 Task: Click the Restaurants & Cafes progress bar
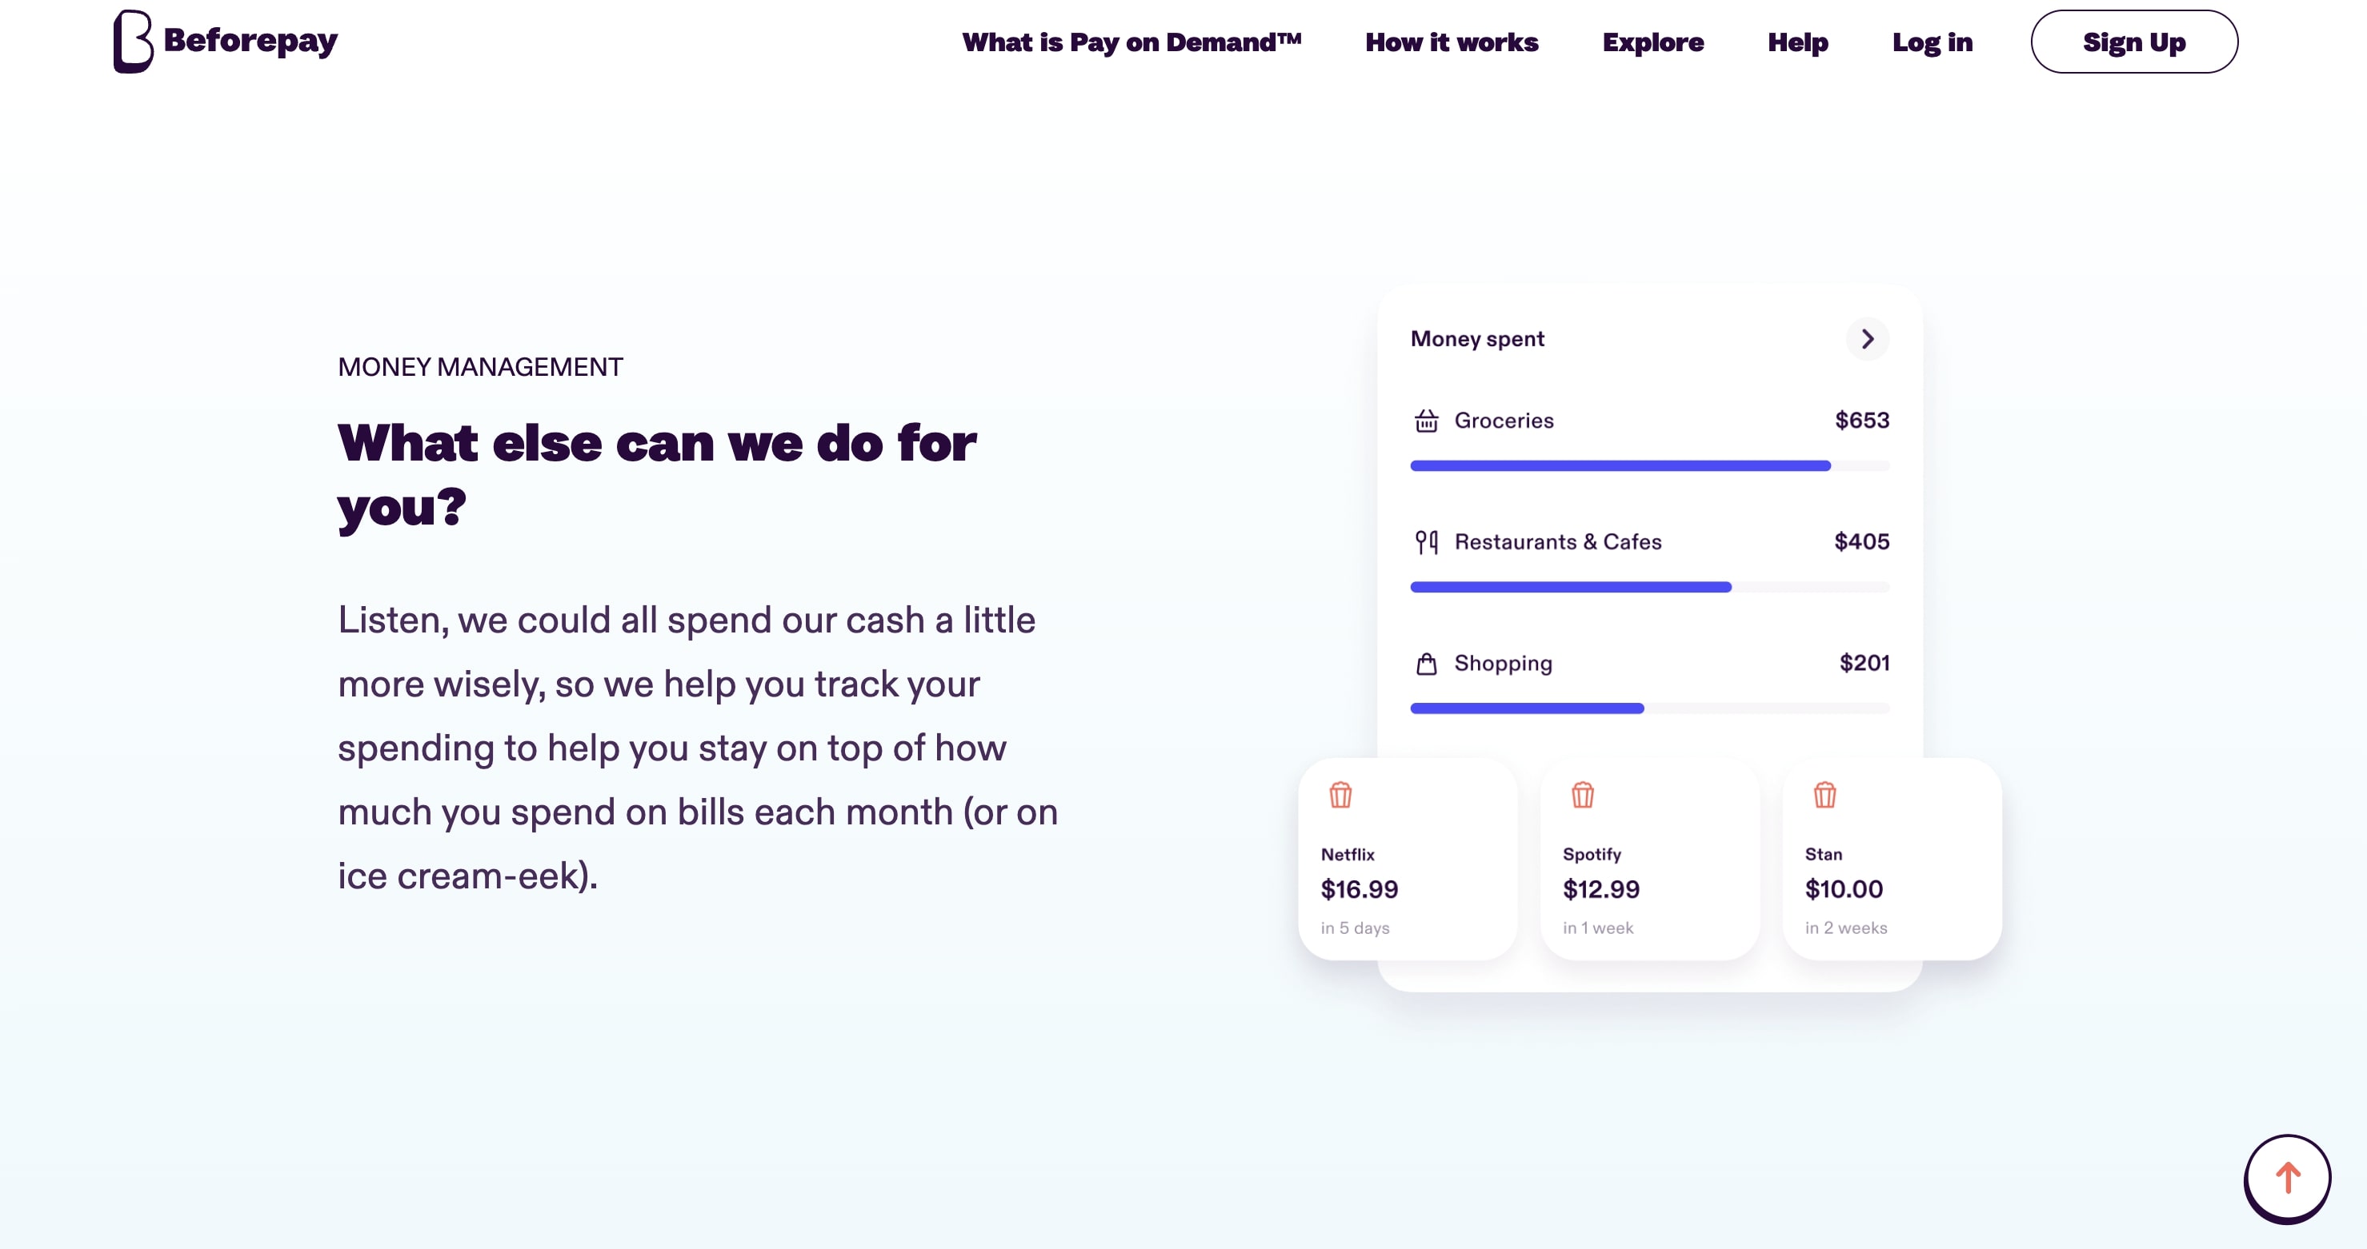point(1649,587)
